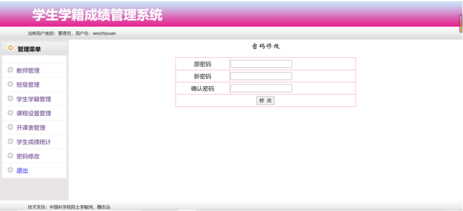Click the bullet icon beside 密码修改
Viewport: 463px width, 211px height.
click(x=11, y=155)
